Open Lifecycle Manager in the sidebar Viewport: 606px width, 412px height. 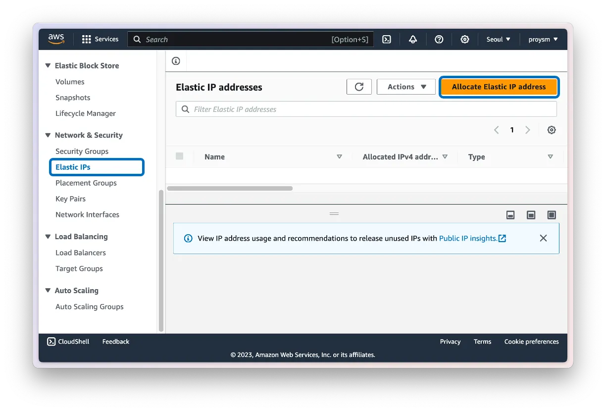pos(86,113)
